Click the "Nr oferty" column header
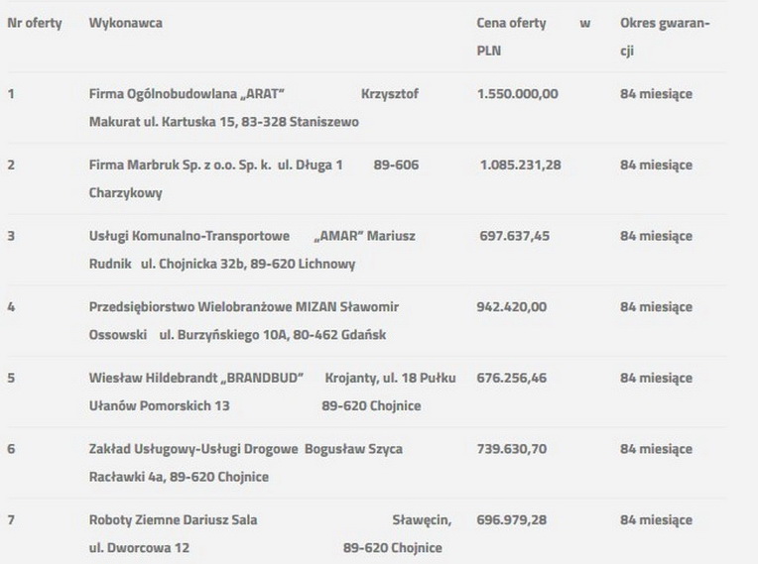Image resolution: width=758 pixels, height=564 pixels. [34, 23]
